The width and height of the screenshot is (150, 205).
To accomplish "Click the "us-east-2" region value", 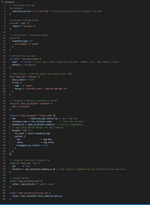I will click(x=29, y=26).
